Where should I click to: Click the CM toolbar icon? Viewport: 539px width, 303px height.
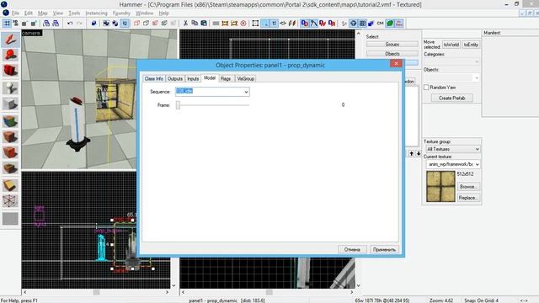point(380,24)
